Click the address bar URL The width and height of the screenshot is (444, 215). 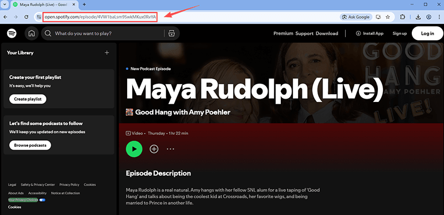coord(100,17)
